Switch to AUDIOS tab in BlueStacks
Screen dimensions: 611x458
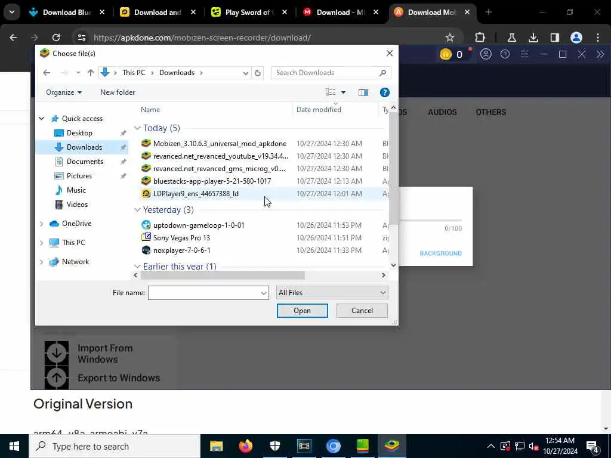442,112
